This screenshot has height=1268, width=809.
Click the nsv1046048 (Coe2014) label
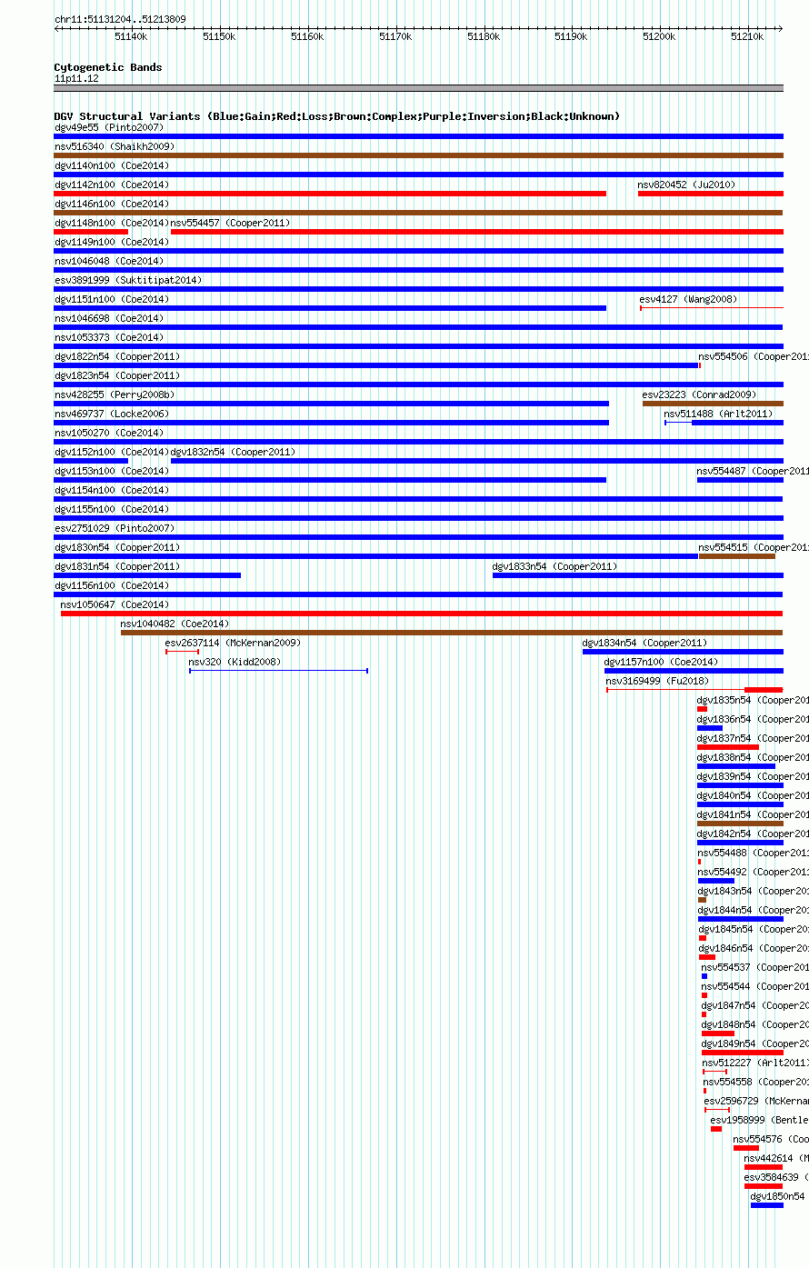click(109, 261)
